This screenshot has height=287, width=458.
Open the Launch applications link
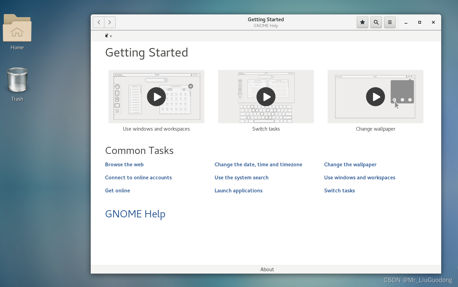[239, 191]
